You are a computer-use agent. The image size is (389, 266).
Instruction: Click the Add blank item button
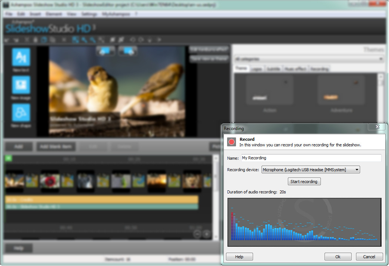[56, 146]
